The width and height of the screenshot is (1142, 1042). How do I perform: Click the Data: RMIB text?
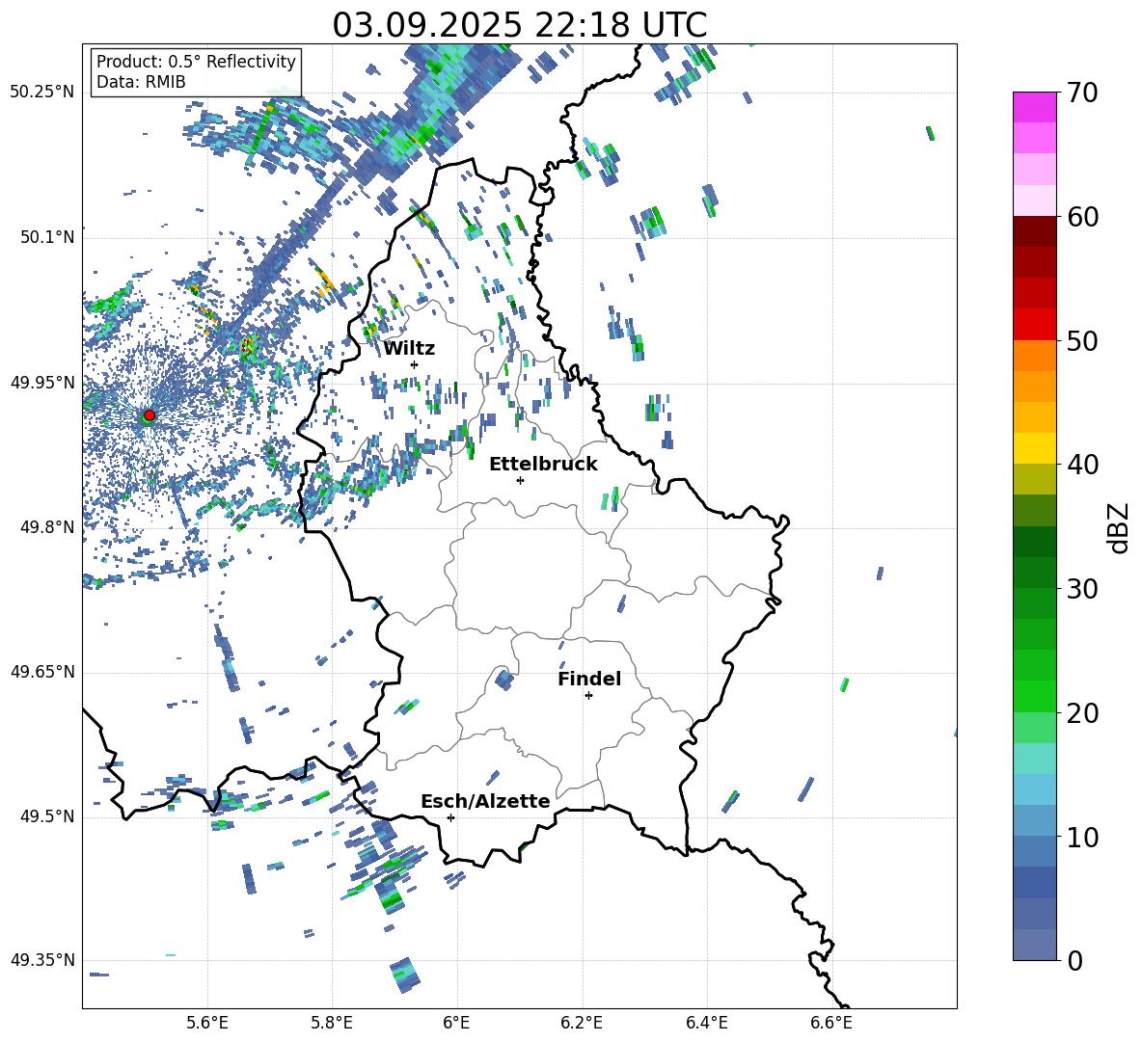pyautogui.click(x=141, y=82)
